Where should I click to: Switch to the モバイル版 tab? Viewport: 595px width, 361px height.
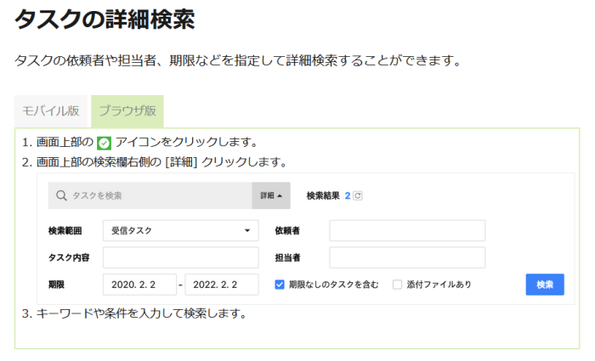click(x=51, y=111)
